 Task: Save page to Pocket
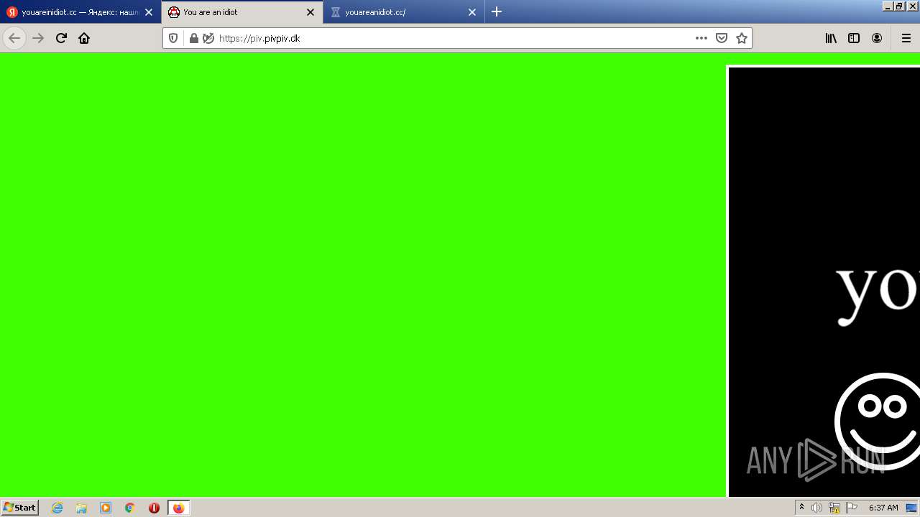[722, 38]
